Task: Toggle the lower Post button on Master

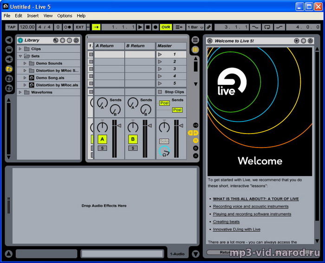Action: [177, 110]
